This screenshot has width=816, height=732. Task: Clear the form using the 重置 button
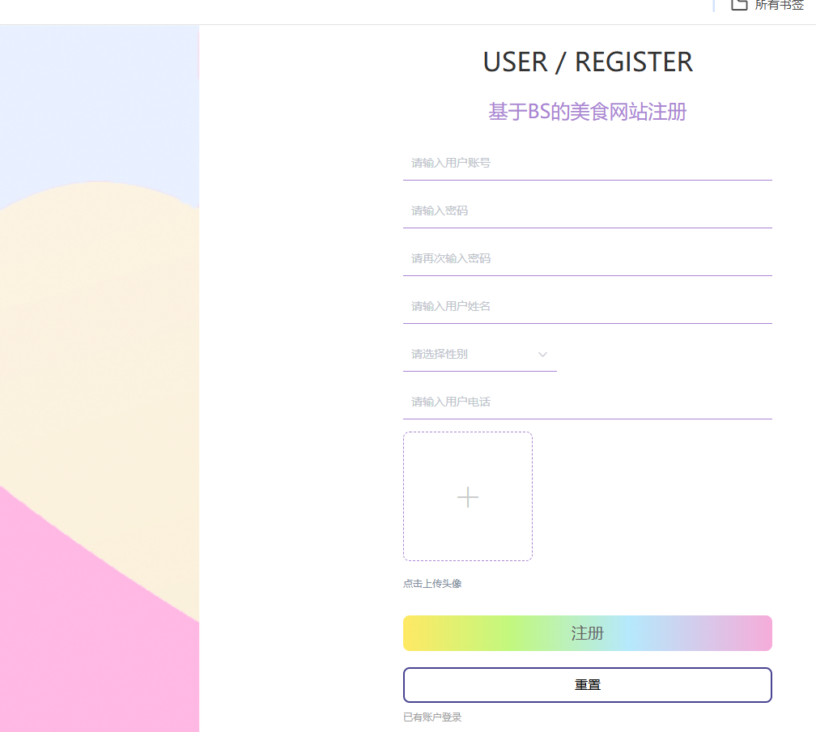[587, 684]
